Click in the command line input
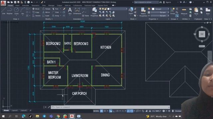 pyautogui.click(x=110, y=107)
